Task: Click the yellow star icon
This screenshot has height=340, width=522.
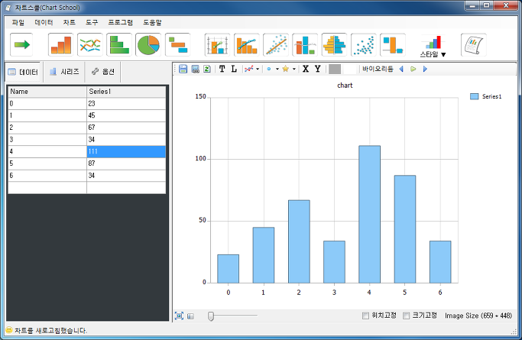Action: (x=285, y=69)
